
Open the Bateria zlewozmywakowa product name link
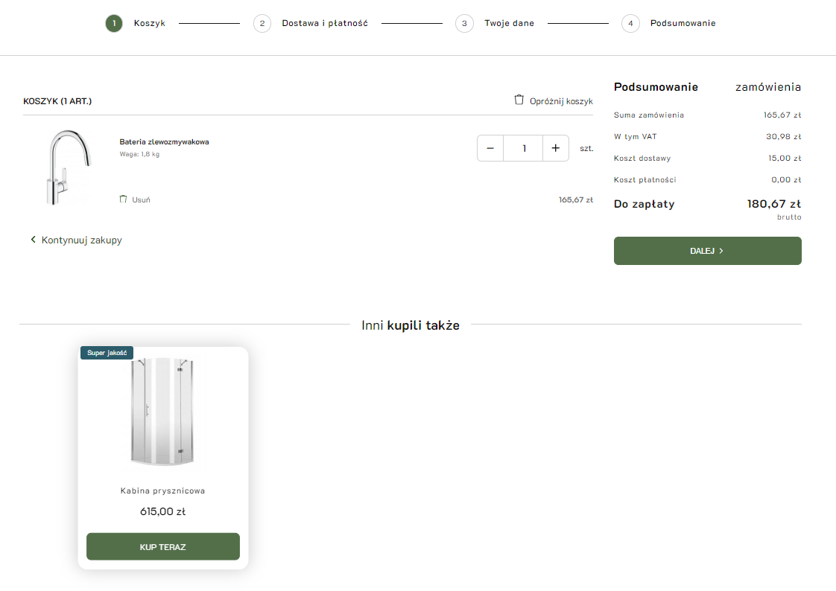click(x=164, y=141)
